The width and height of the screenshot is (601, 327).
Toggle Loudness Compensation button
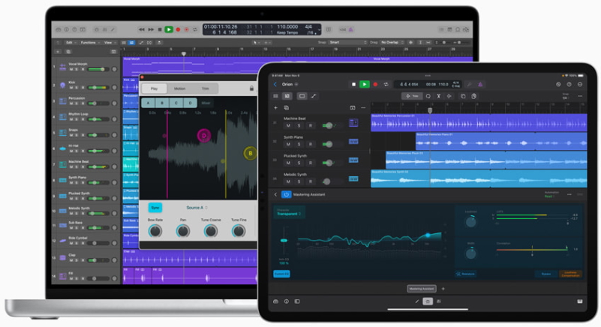[x=570, y=274]
